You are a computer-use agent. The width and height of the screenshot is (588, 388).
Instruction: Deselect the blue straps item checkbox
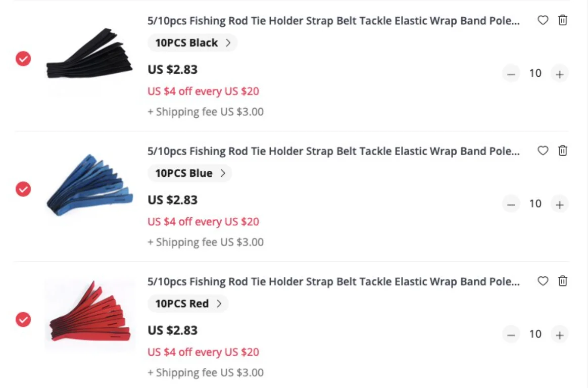pos(23,189)
